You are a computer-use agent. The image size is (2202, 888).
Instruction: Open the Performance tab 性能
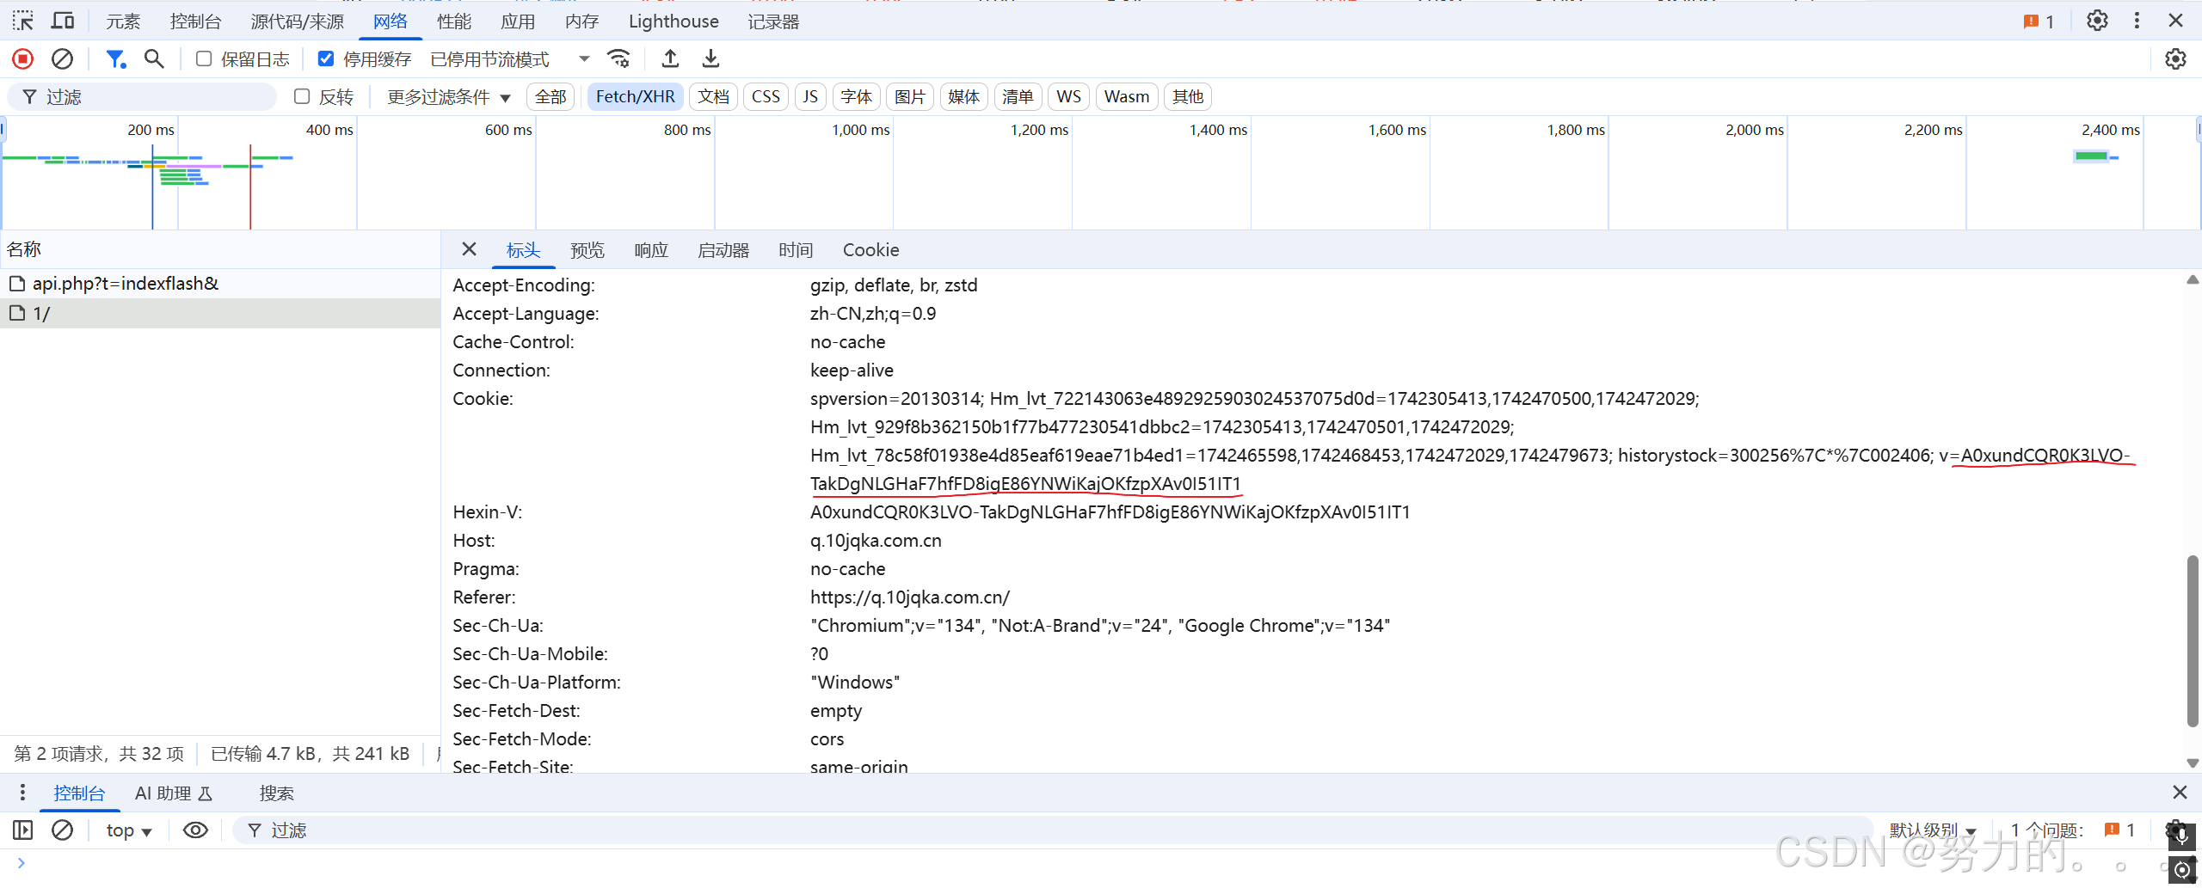pos(454,21)
